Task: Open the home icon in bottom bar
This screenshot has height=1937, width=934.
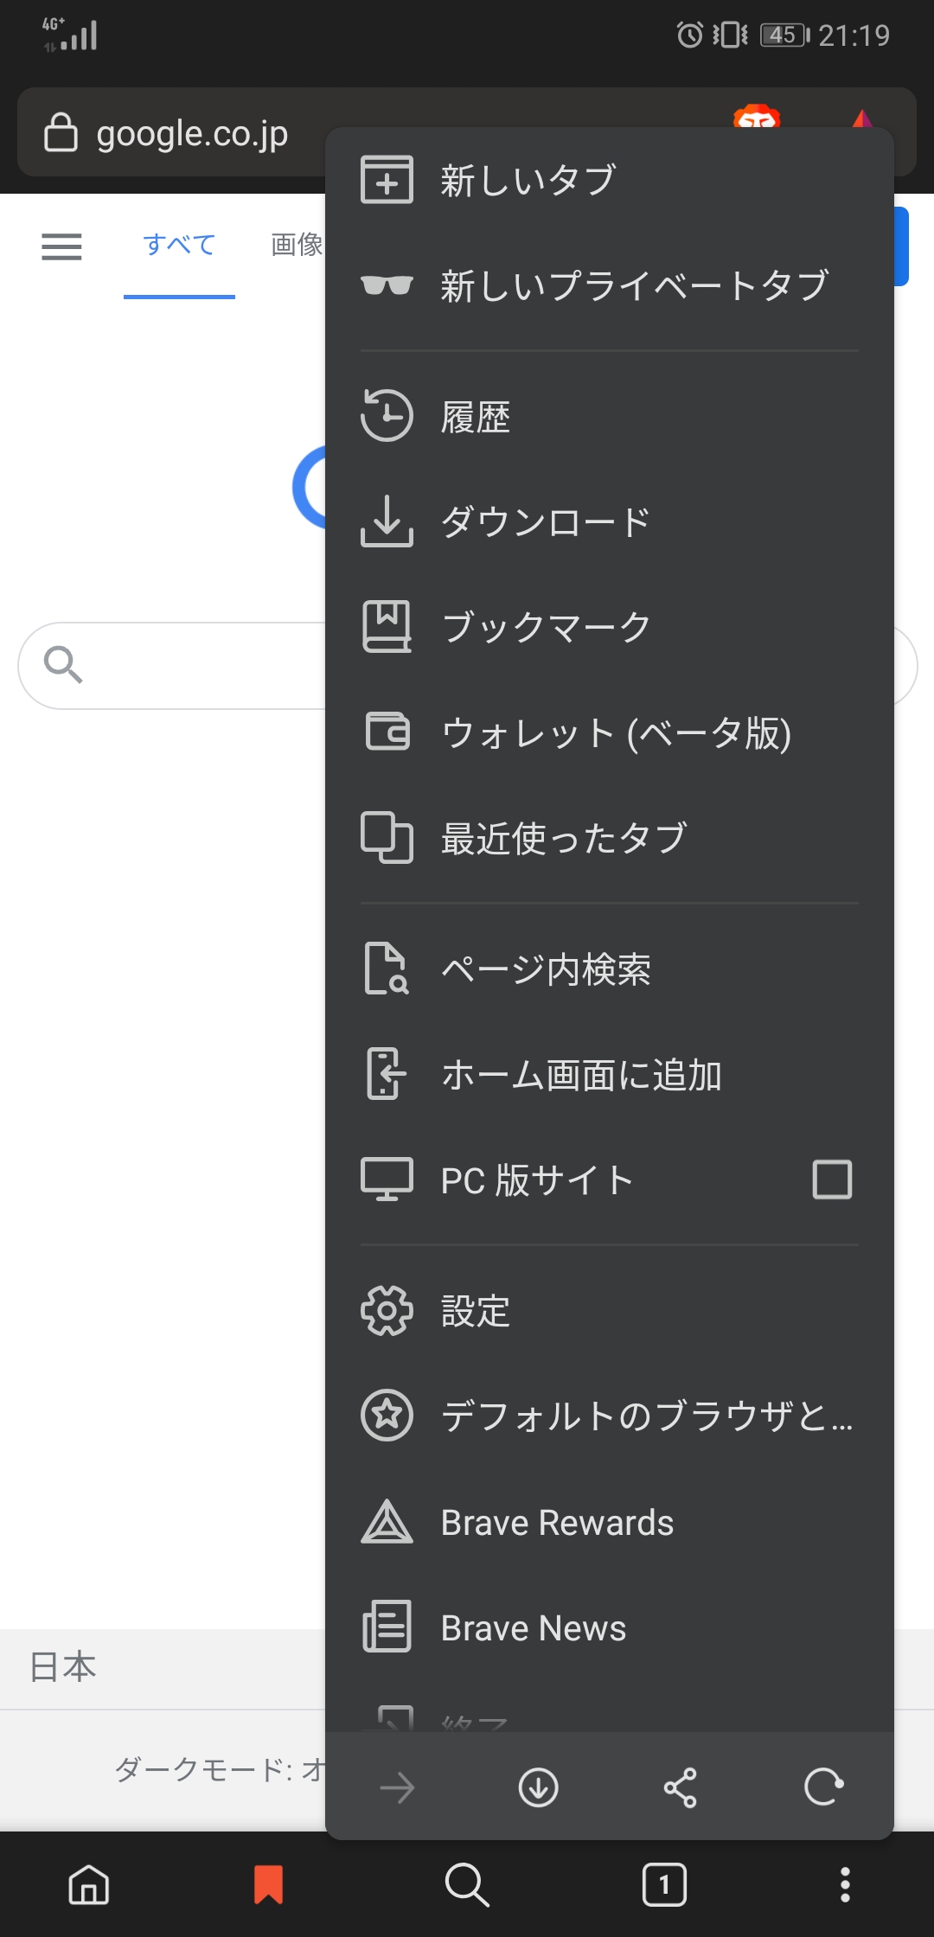Action: pyautogui.click(x=89, y=1884)
